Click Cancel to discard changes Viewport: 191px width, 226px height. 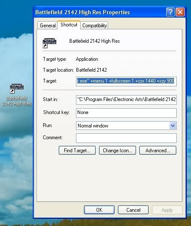pos(133,210)
